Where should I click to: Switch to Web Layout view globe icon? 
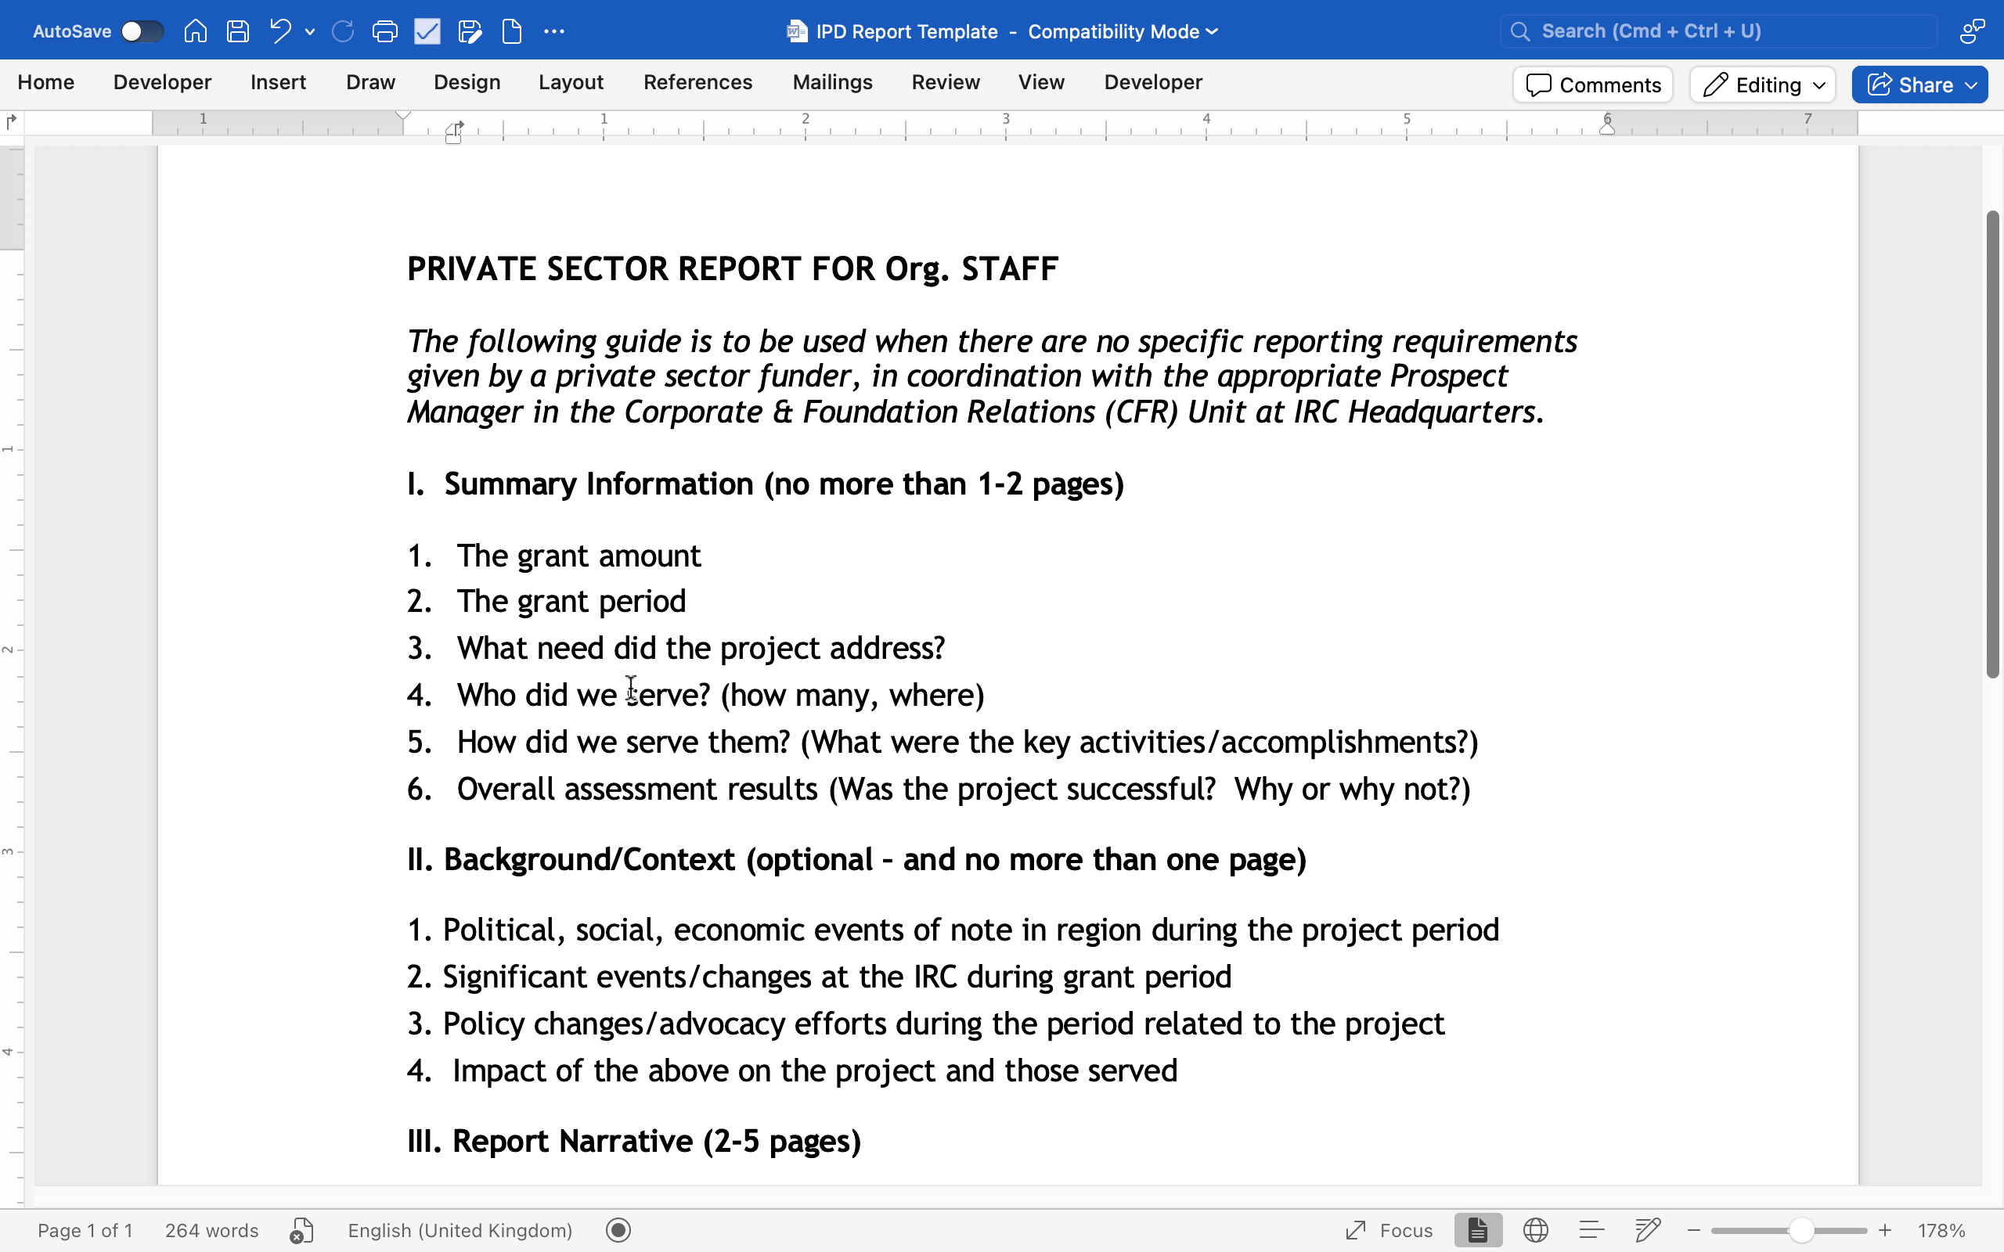coord(1535,1230)
